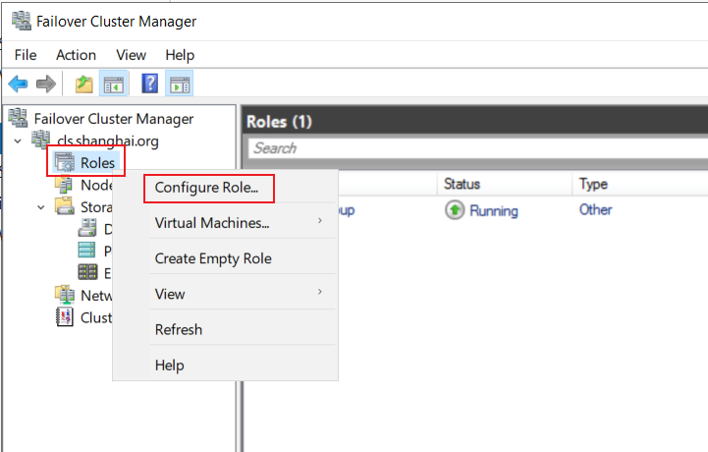This screenshot has width=708, height=452.
Task: Toggle the Show/Hide Action Pane toolbar icon
Action: (180, 84)
